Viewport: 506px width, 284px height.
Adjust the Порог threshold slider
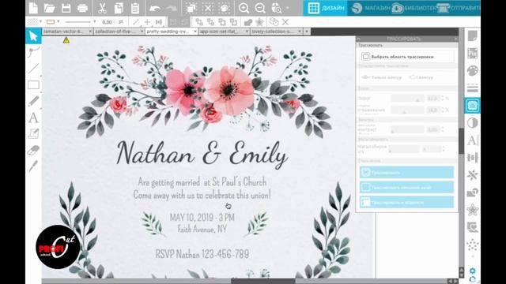pyautogui.click(x=407, y=98)
